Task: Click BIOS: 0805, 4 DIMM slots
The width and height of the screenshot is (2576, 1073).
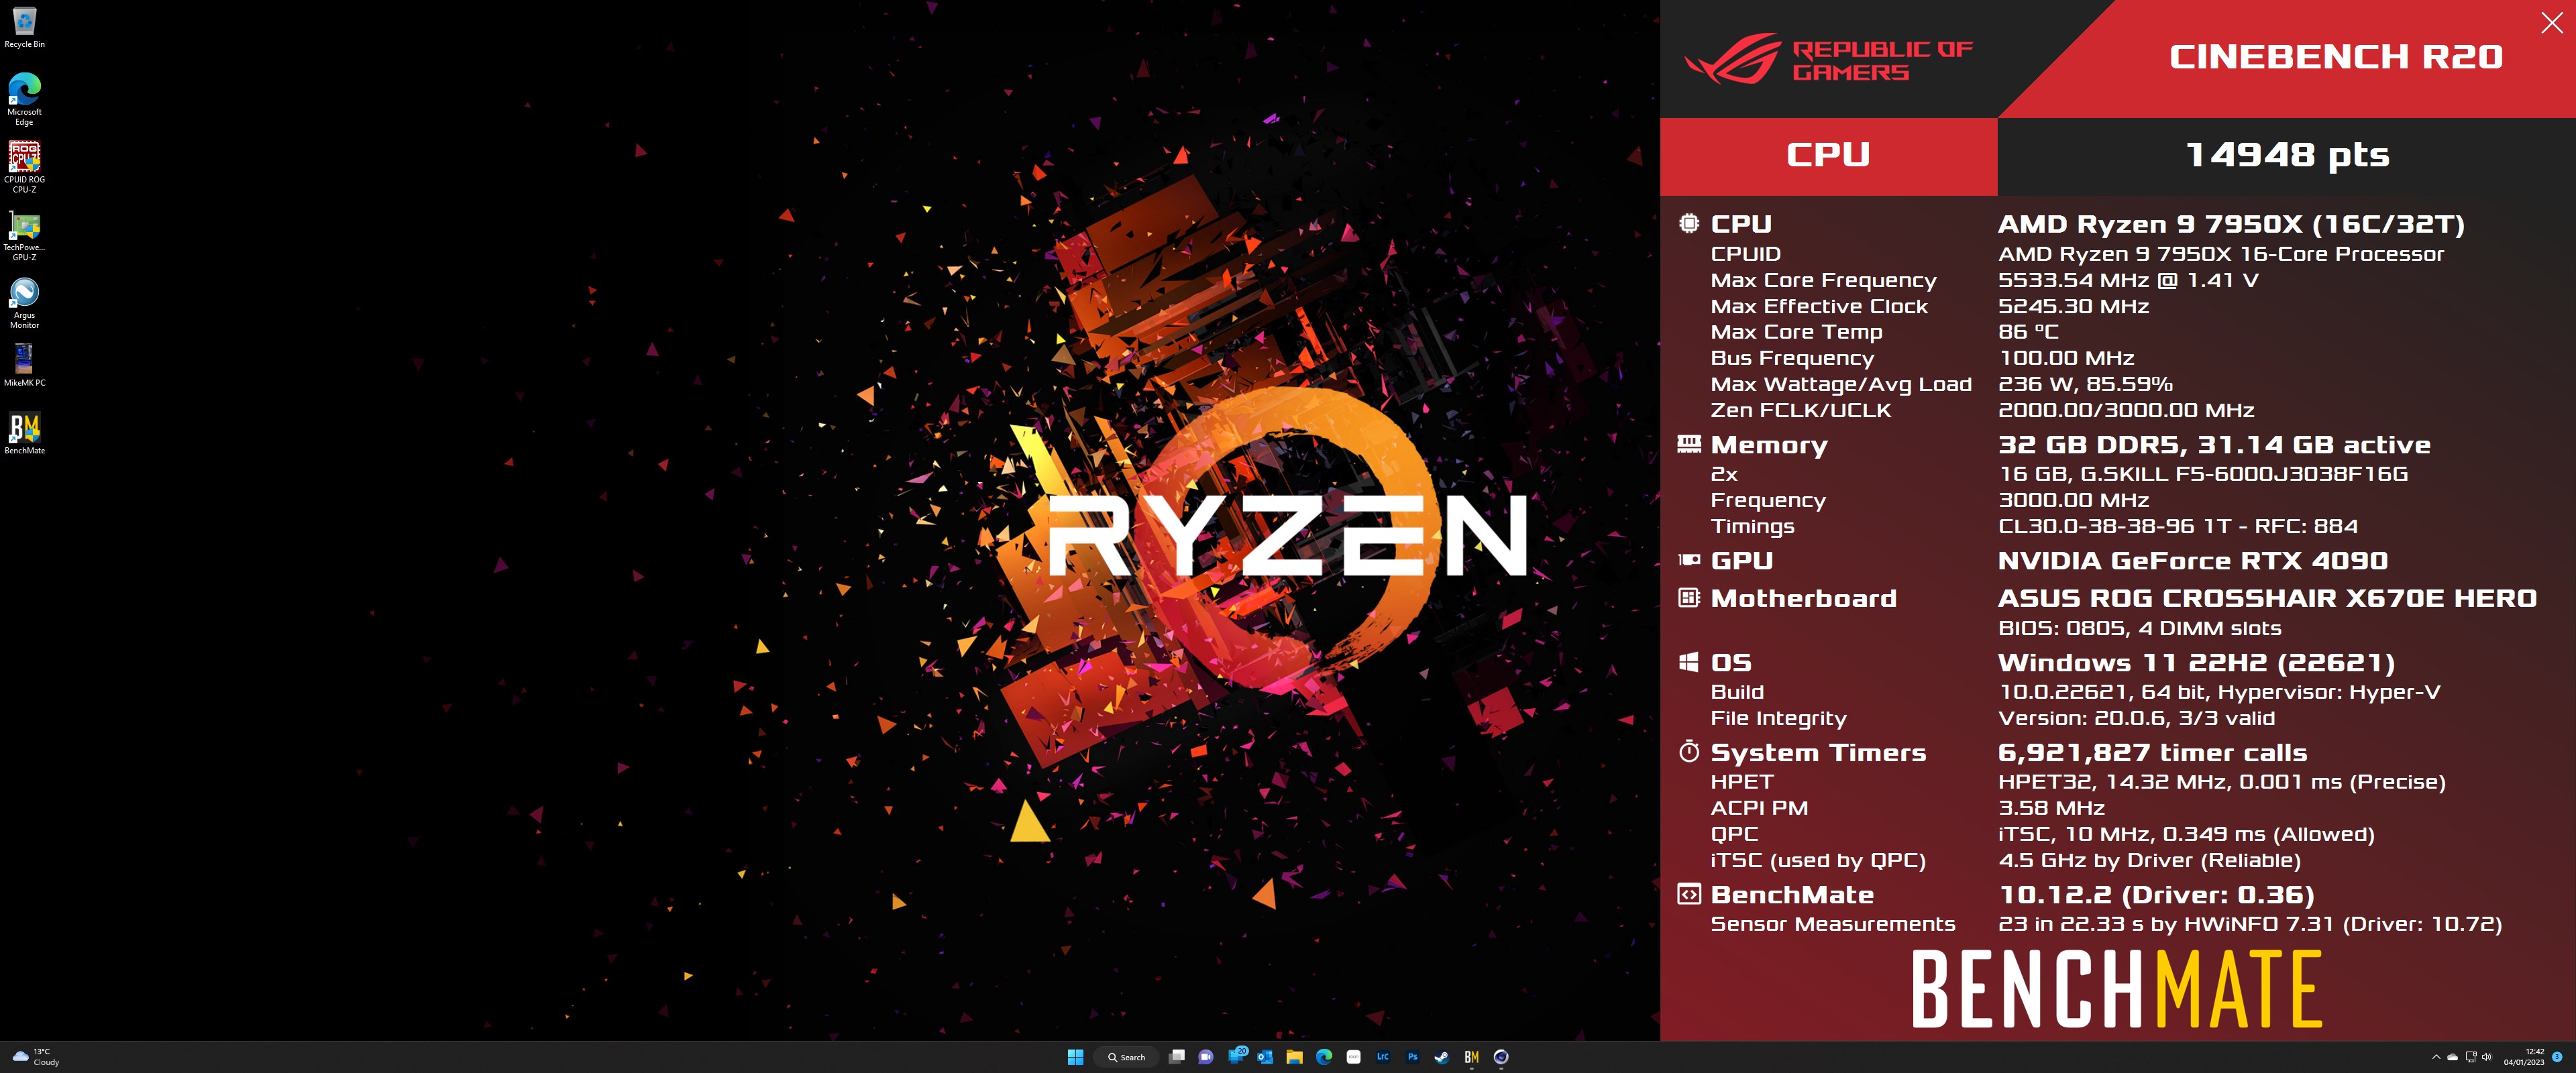Action: click(2140, 629)
